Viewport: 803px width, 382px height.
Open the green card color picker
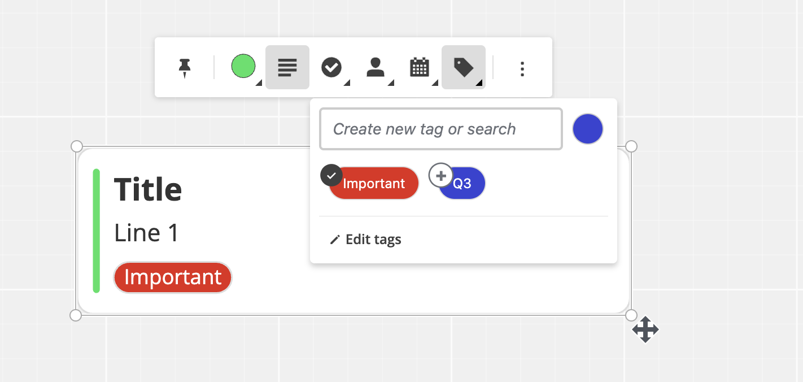[243, 67]
